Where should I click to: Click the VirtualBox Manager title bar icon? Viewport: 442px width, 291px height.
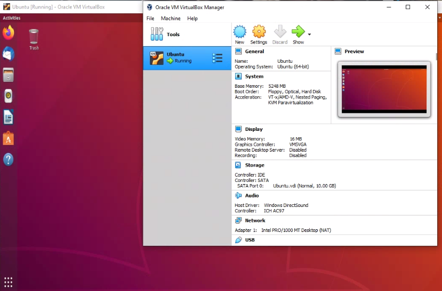pyautogui.click(x=149, y=7)
